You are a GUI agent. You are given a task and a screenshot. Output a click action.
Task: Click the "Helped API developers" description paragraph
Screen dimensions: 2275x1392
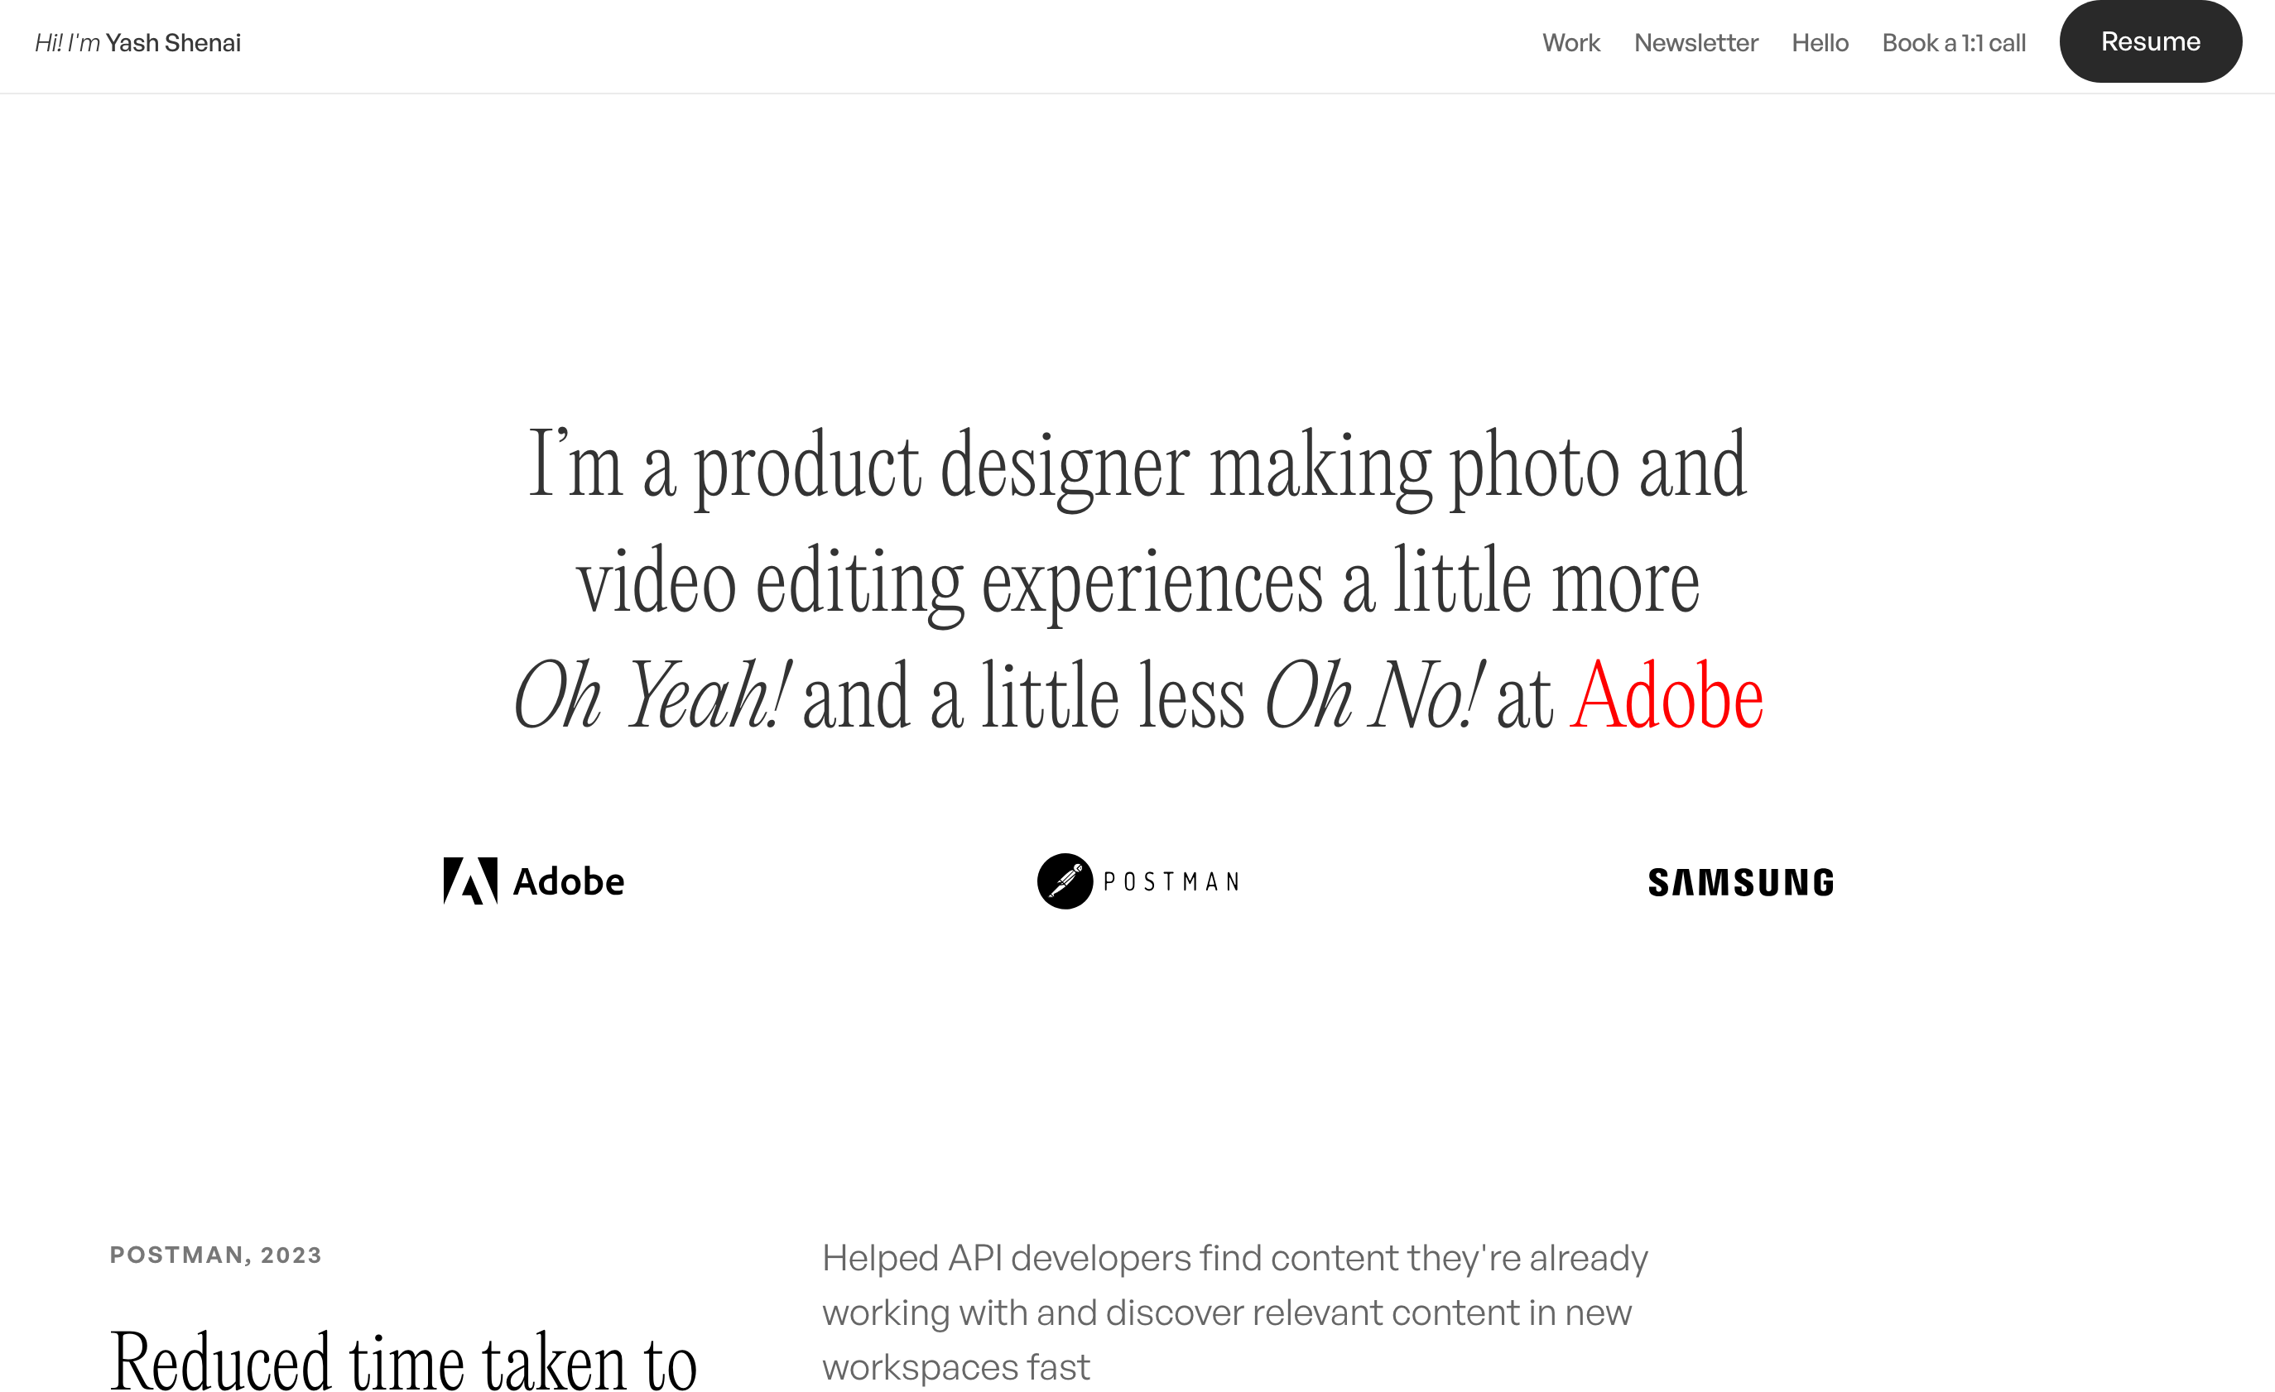(x=1234, y=1312)
